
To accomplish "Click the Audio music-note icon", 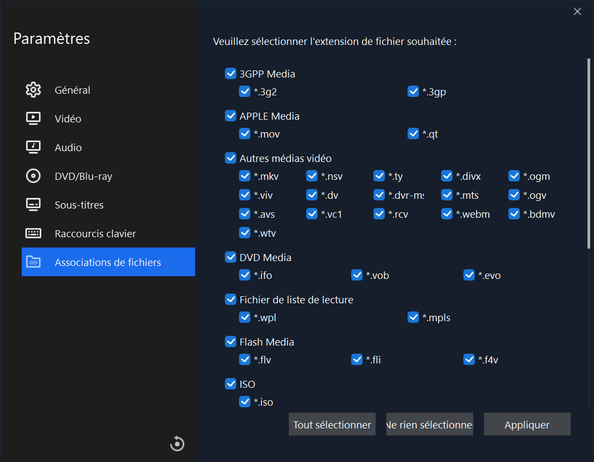I will (x=33, y=147).
